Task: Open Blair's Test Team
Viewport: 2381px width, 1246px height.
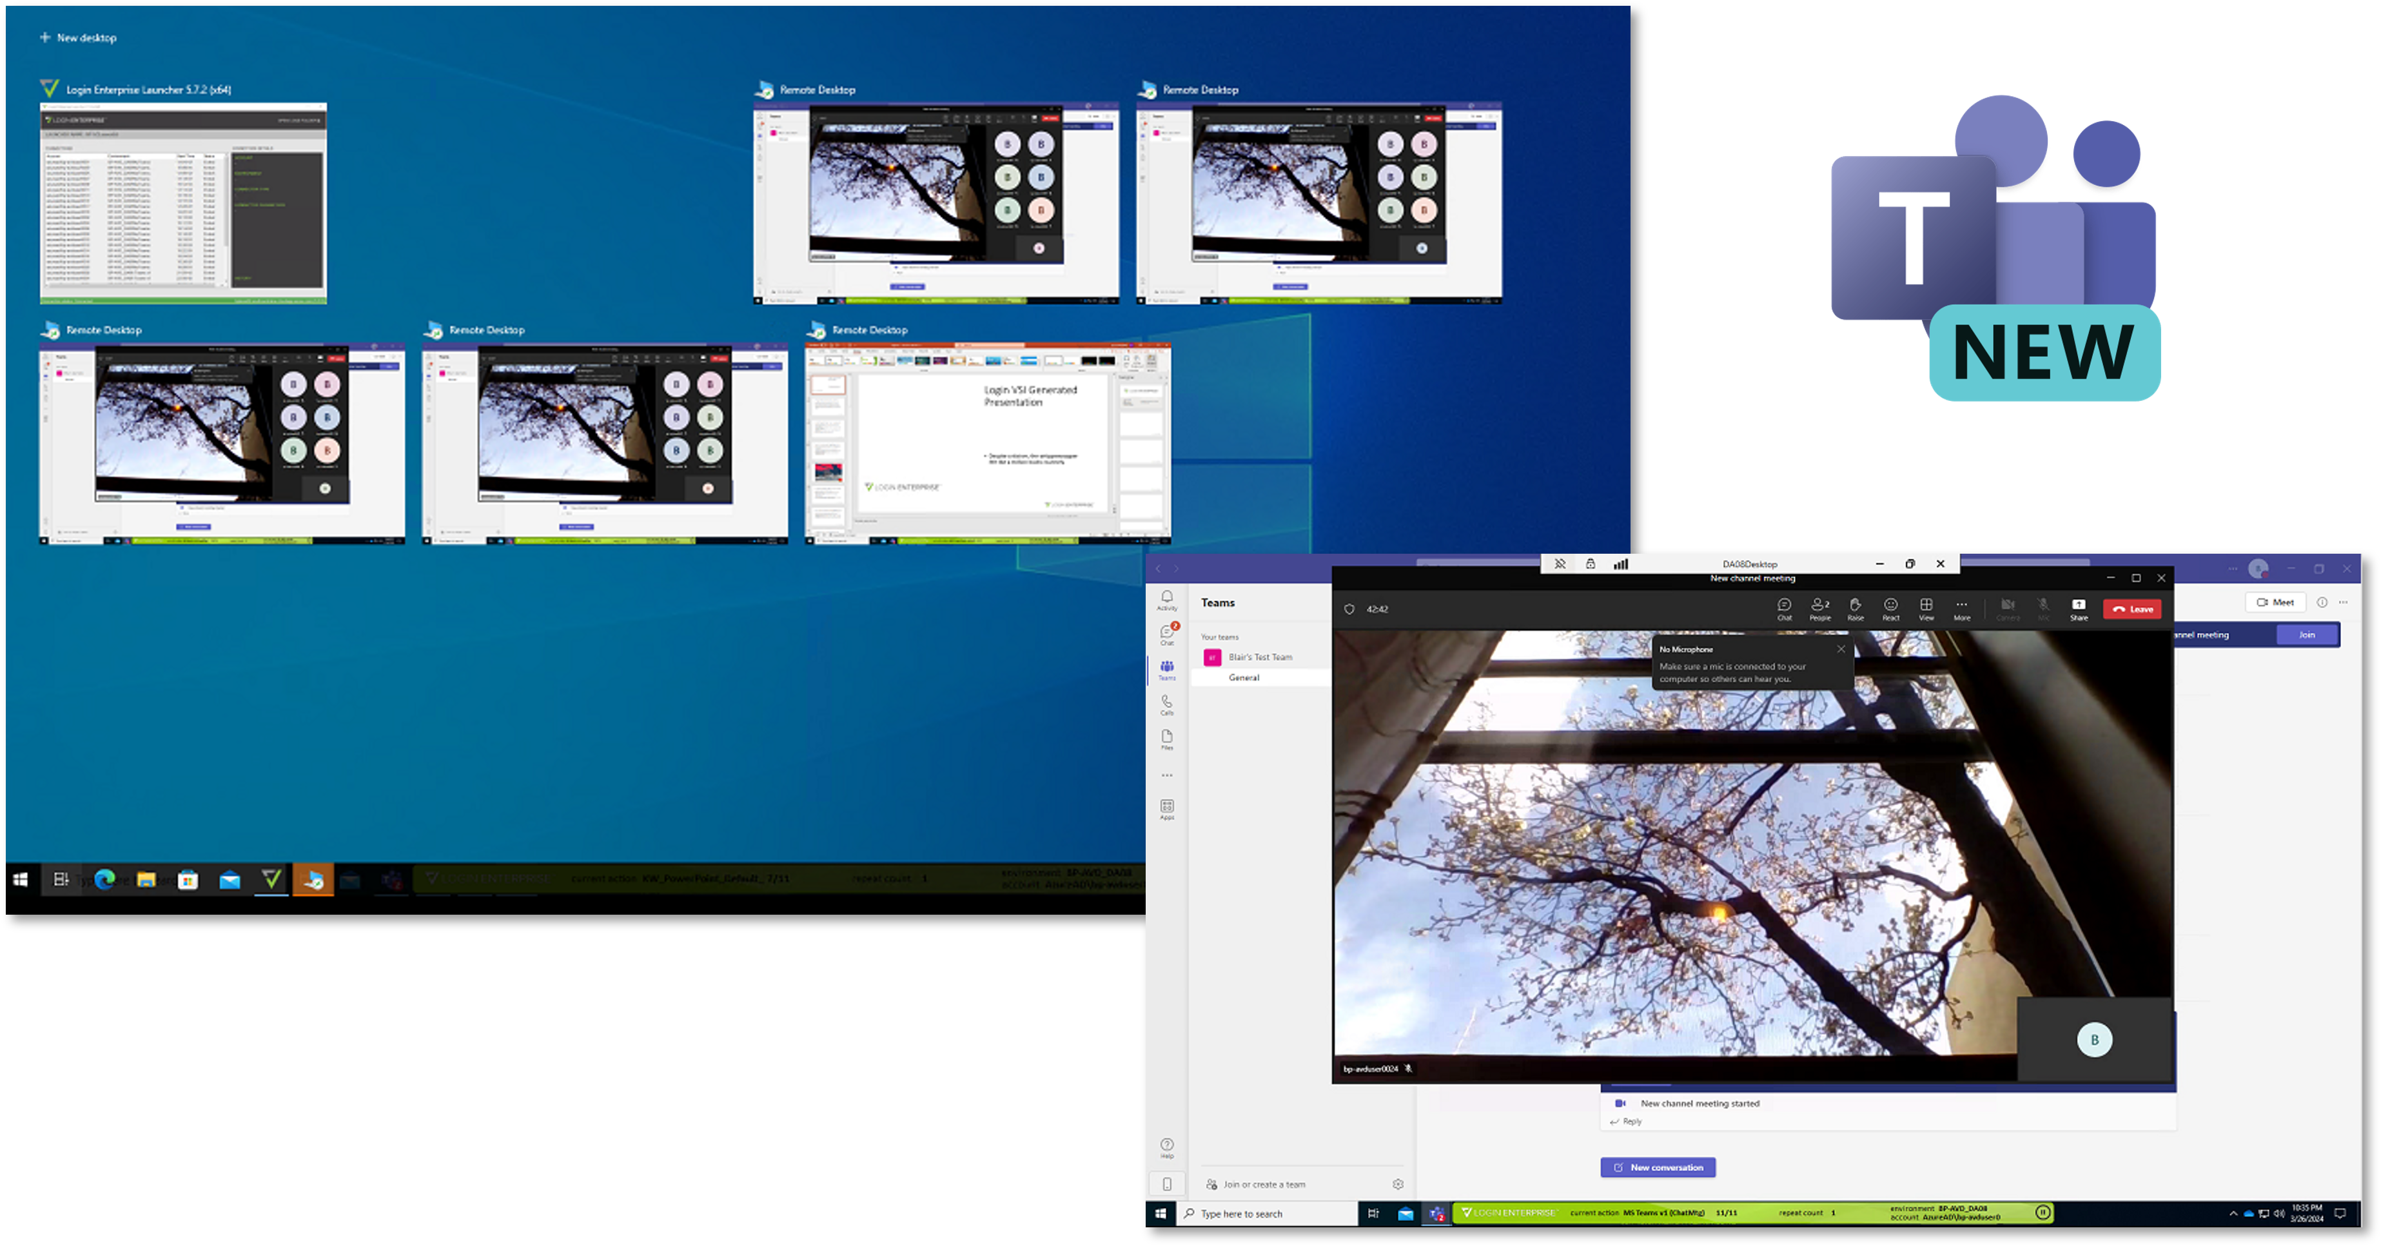Action: point(1260,657)
